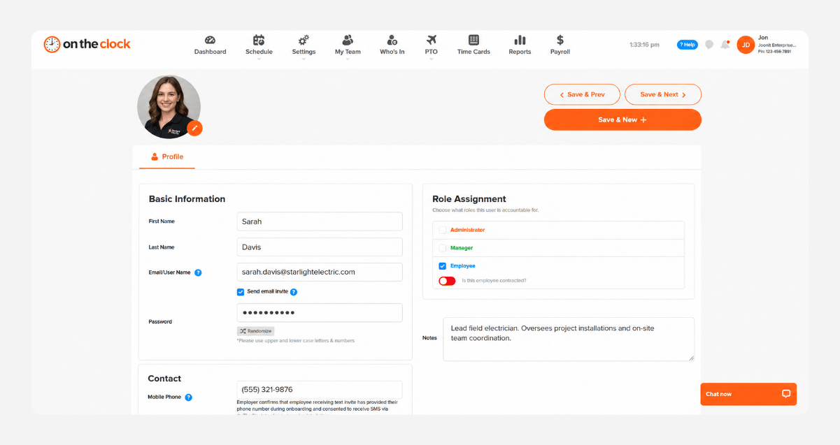This screenshot has width=840, height=445.
Task: Open the Who's In icon
Action: coord(392,41)
